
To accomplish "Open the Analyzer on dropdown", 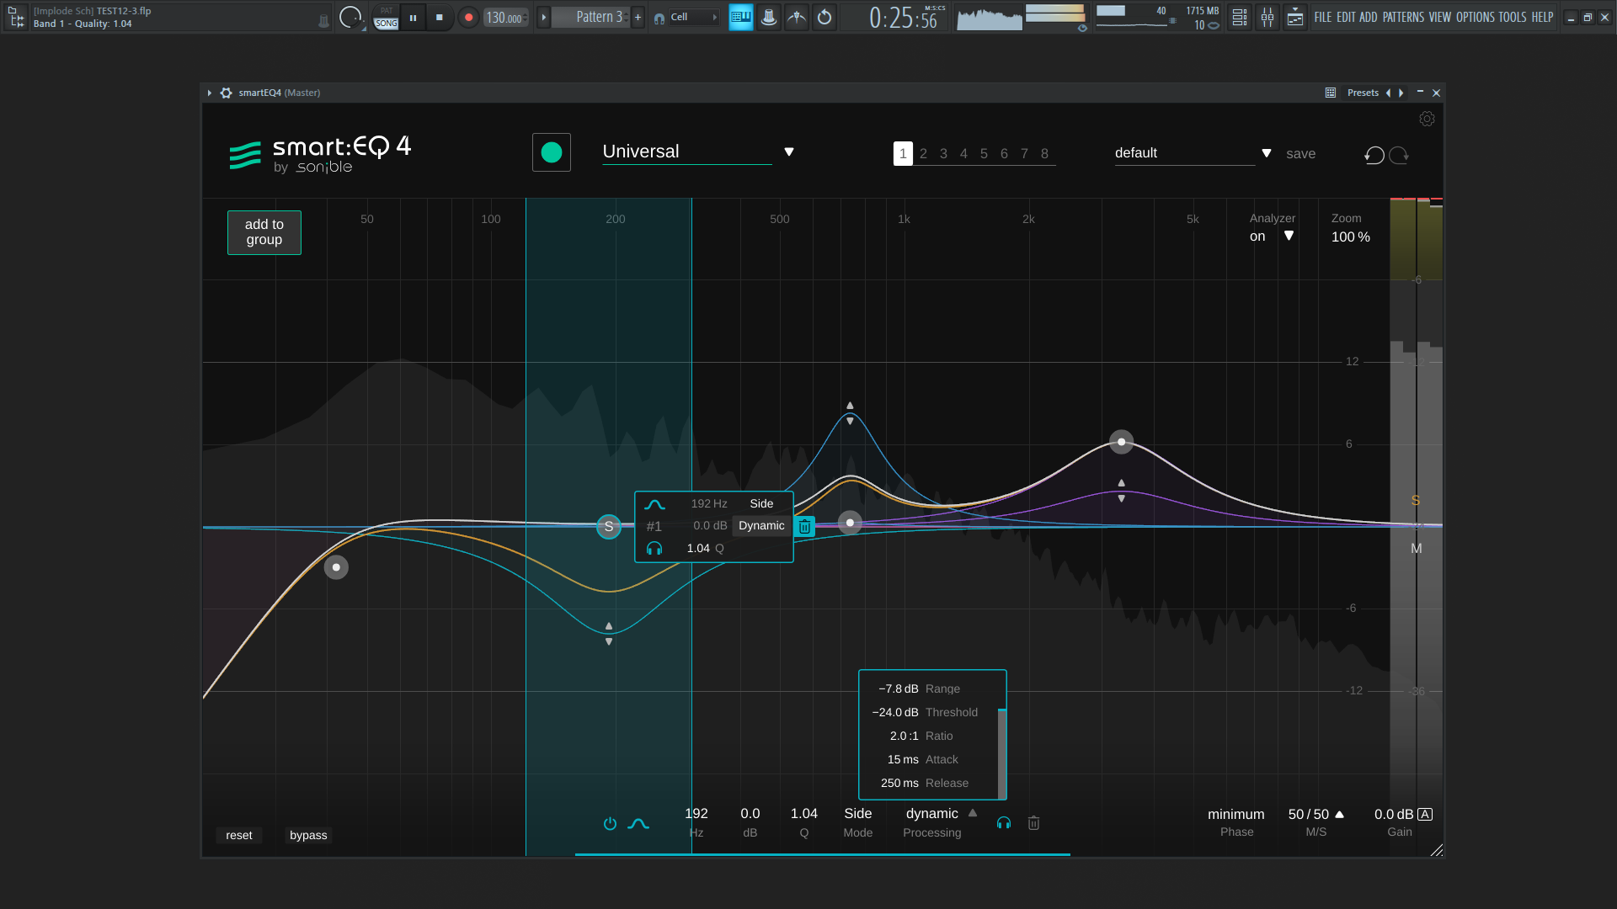I will [1272, 237].
